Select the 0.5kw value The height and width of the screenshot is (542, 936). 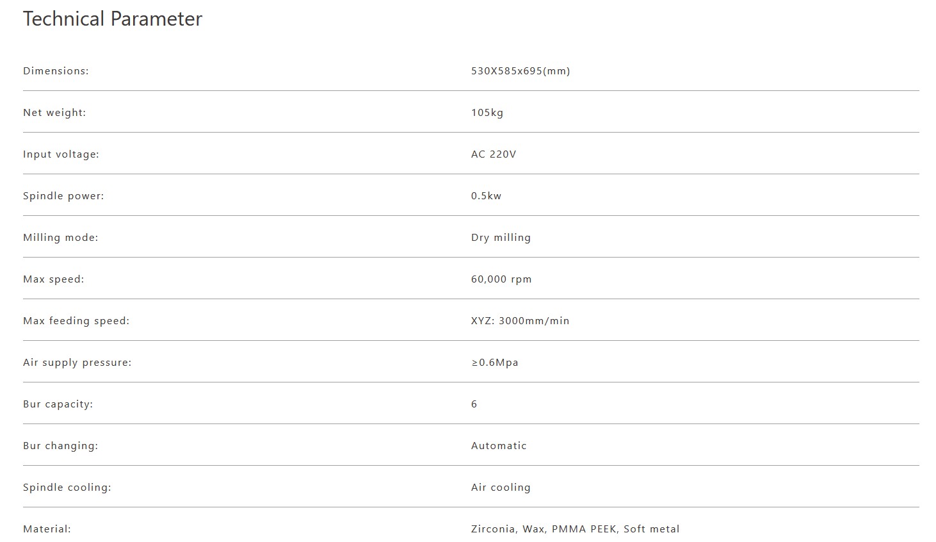487,196
